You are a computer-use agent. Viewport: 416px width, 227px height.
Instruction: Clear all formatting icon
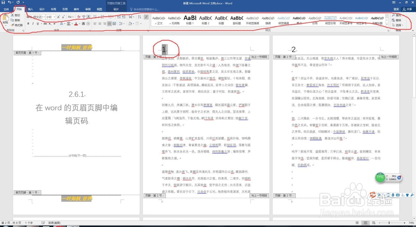pyautogui.click(x=79, y=17)
